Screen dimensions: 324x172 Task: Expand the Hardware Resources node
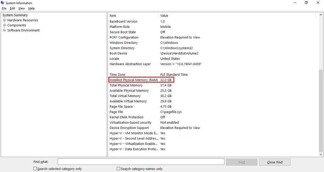[x=4, y=20]
